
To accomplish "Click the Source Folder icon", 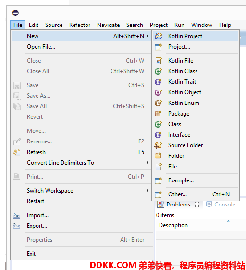I will tap(158, 145).
